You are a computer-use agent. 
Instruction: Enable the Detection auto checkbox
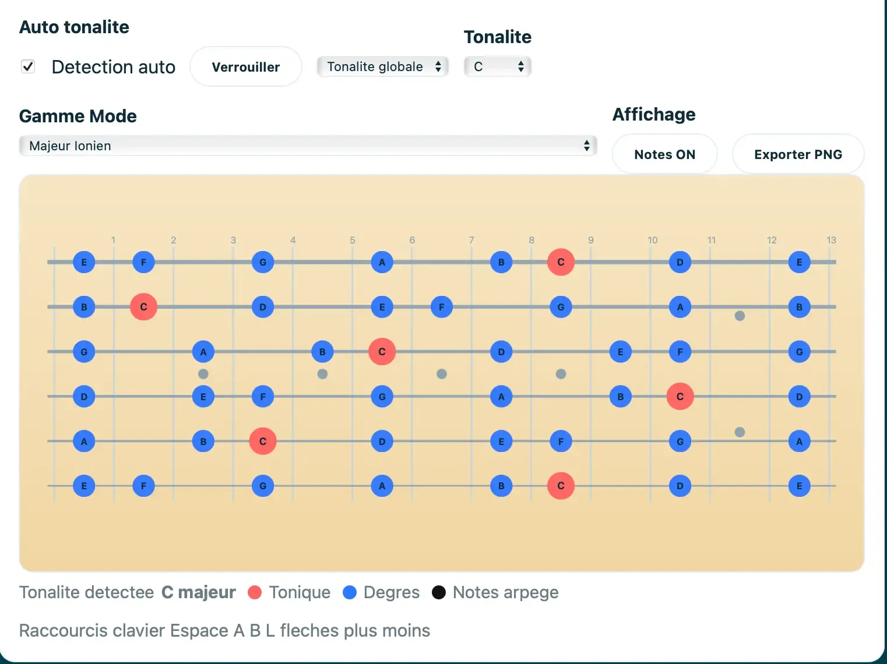[28, 66]
